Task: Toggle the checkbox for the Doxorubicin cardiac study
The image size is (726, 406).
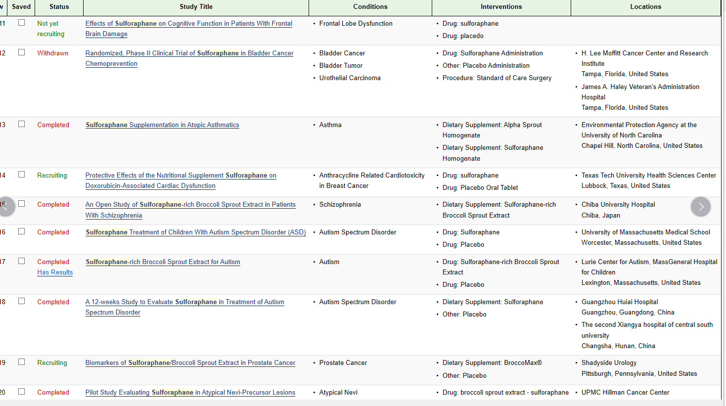Action: point(22,175)
